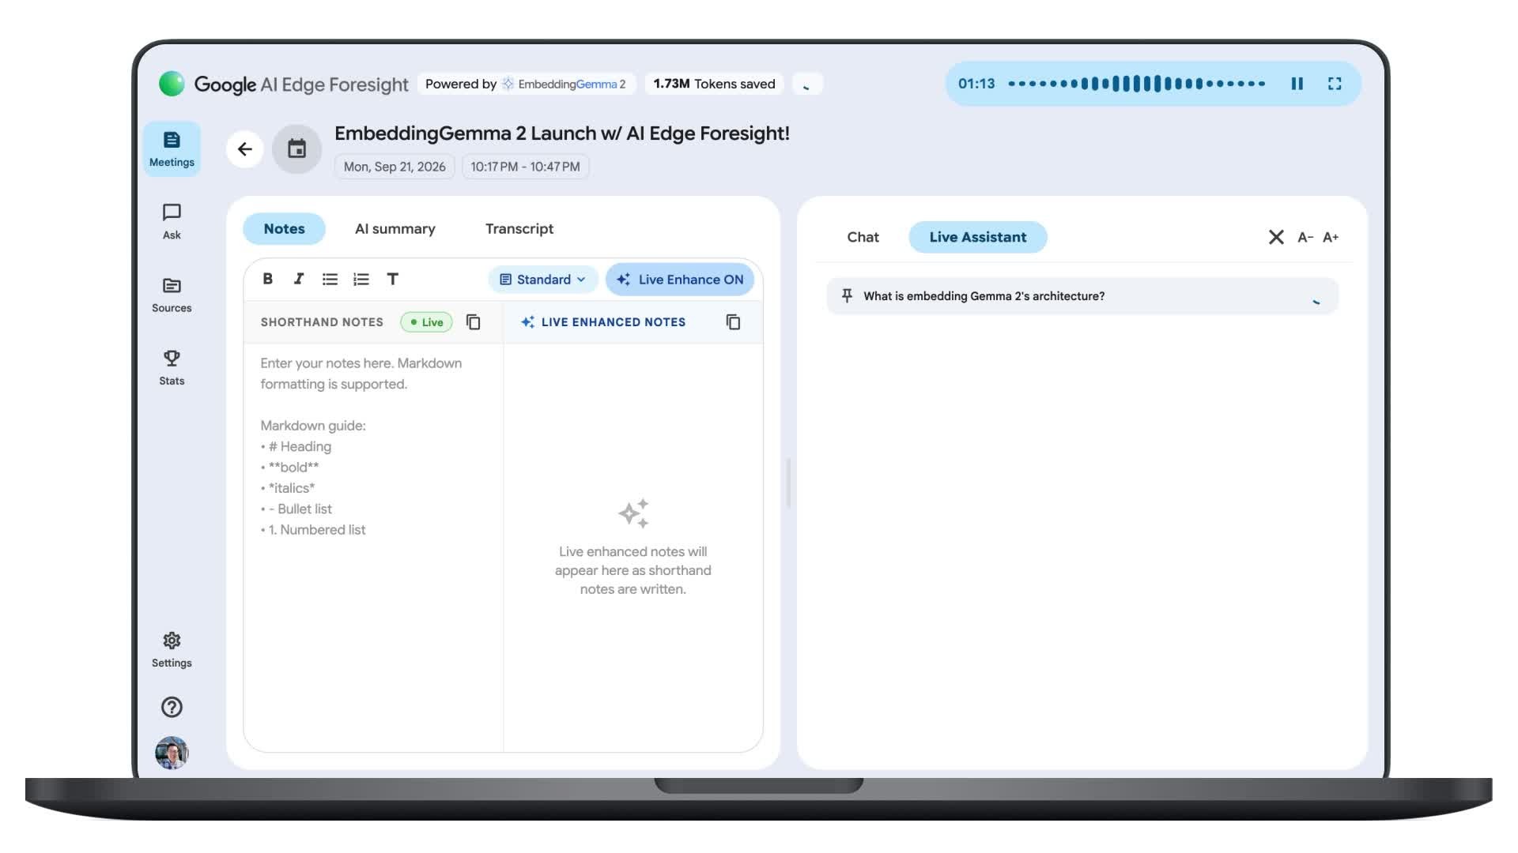Click the LIVE ENHANCED NOTES header label
The width and height of the screenshot is (1518, 853).
(x=614, y=322)
